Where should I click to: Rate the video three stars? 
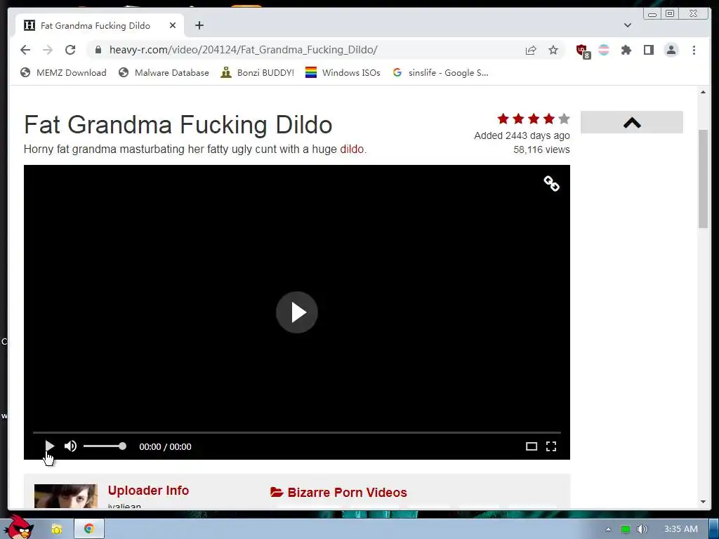tap(534, 119)
